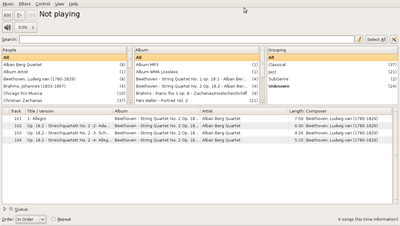This screenshot has width=400, height=226.
Task: Open the Filters menu
Action: 25,4
